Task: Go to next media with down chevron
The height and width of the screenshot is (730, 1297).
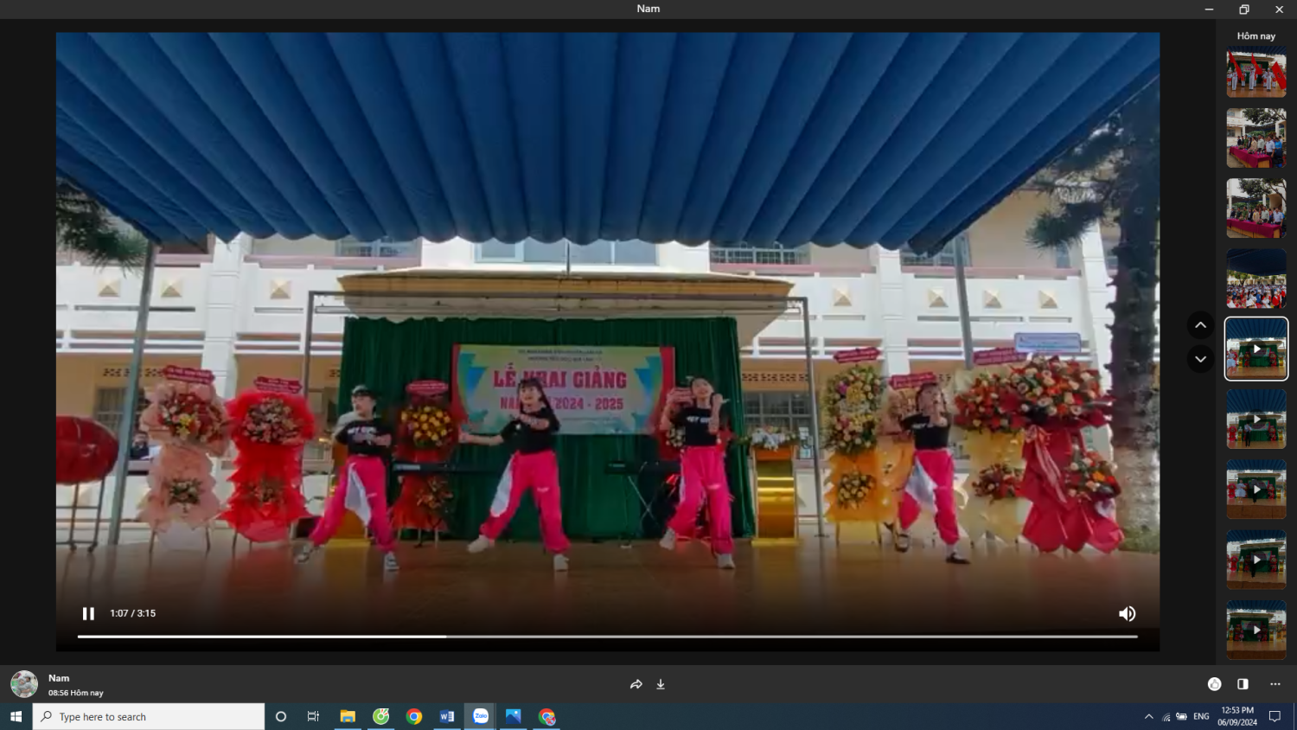Action: pyautogui.click(x=1200, y=359)
